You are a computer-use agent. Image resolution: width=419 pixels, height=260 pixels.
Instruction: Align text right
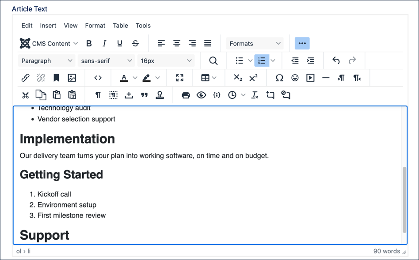point(192,44)
